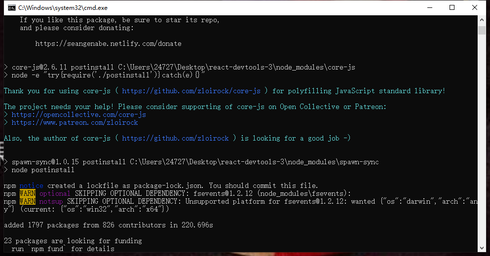Click the 'run `npm fund` for details' line
Image resolution: width=490 pixels, height=256 pixels.
tap(63, 249)
